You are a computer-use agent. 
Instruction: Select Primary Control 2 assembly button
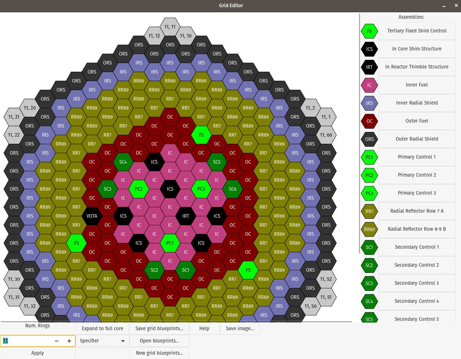pos(417,175)
